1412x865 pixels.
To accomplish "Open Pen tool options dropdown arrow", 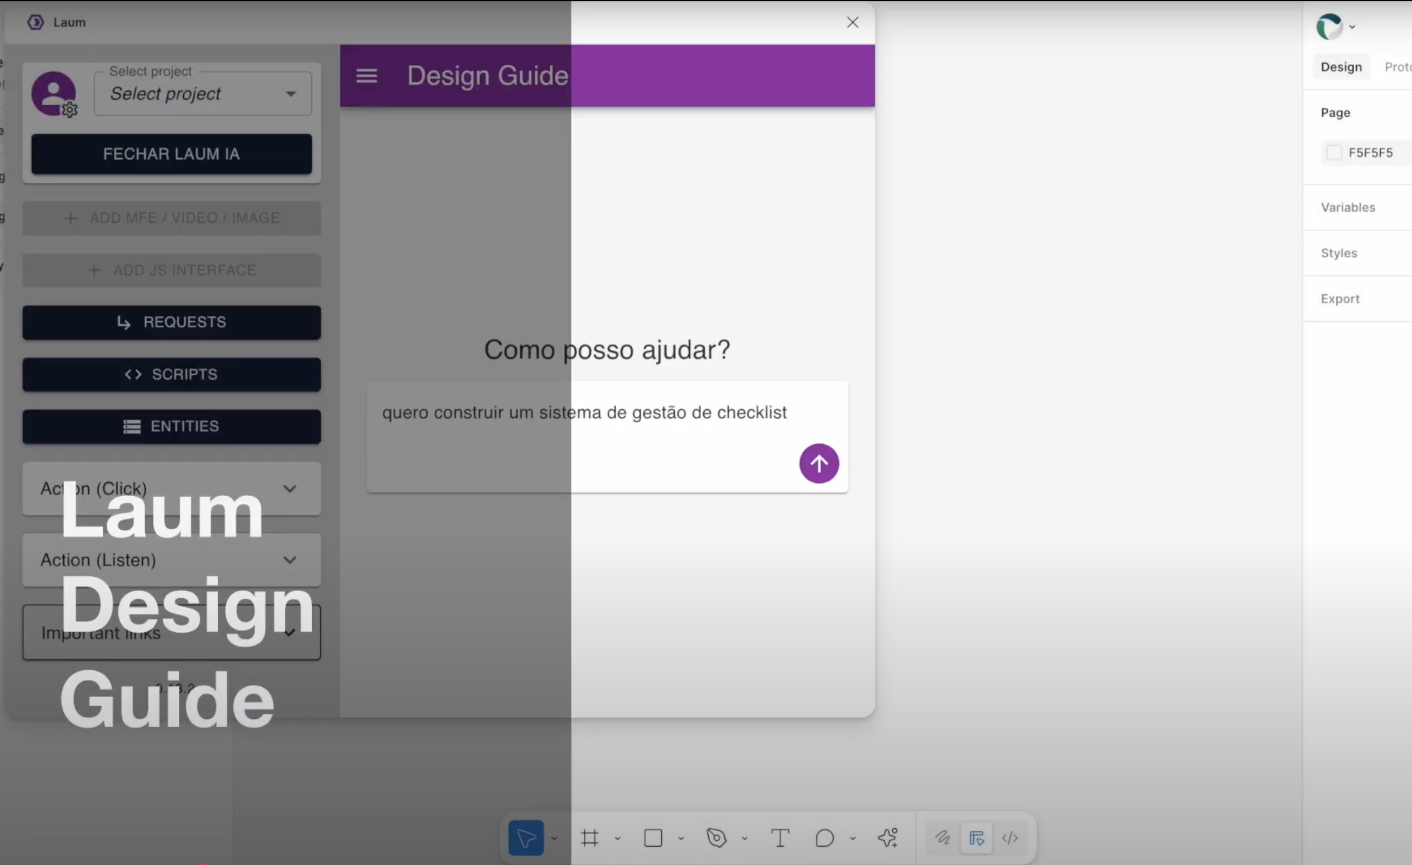I will (744, 839).
